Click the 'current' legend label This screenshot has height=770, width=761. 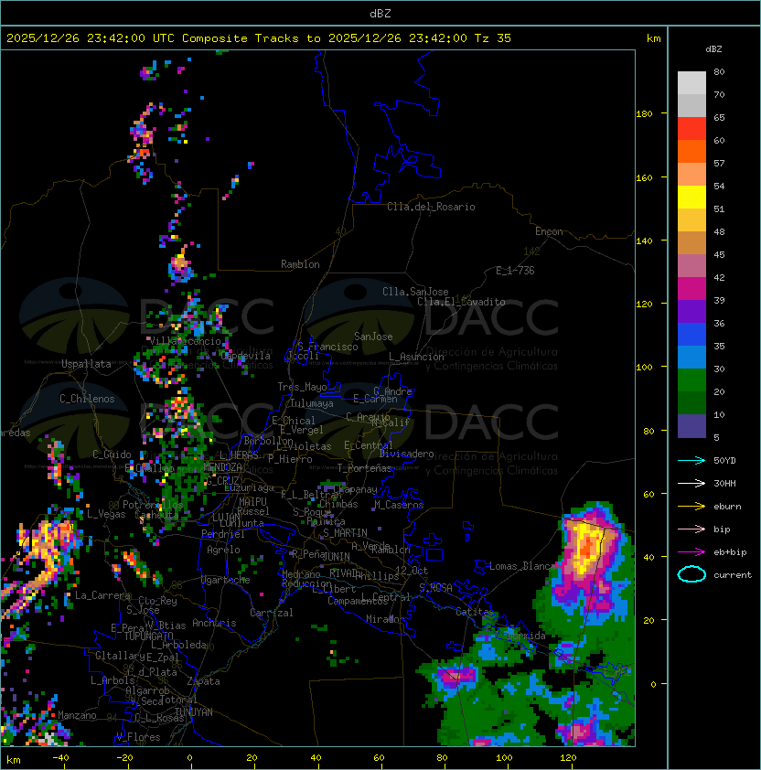coord(733,575)
